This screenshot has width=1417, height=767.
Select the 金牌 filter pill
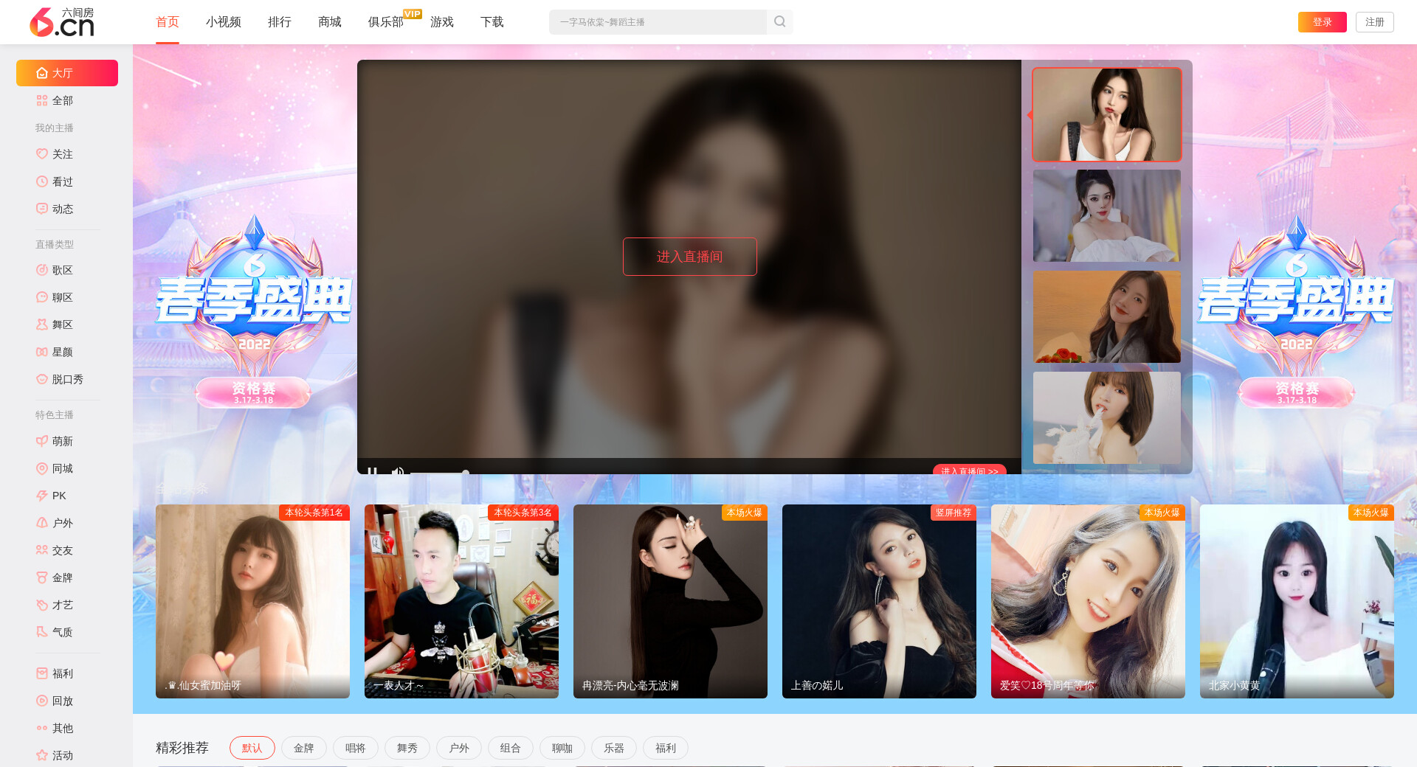click(303, 748)
